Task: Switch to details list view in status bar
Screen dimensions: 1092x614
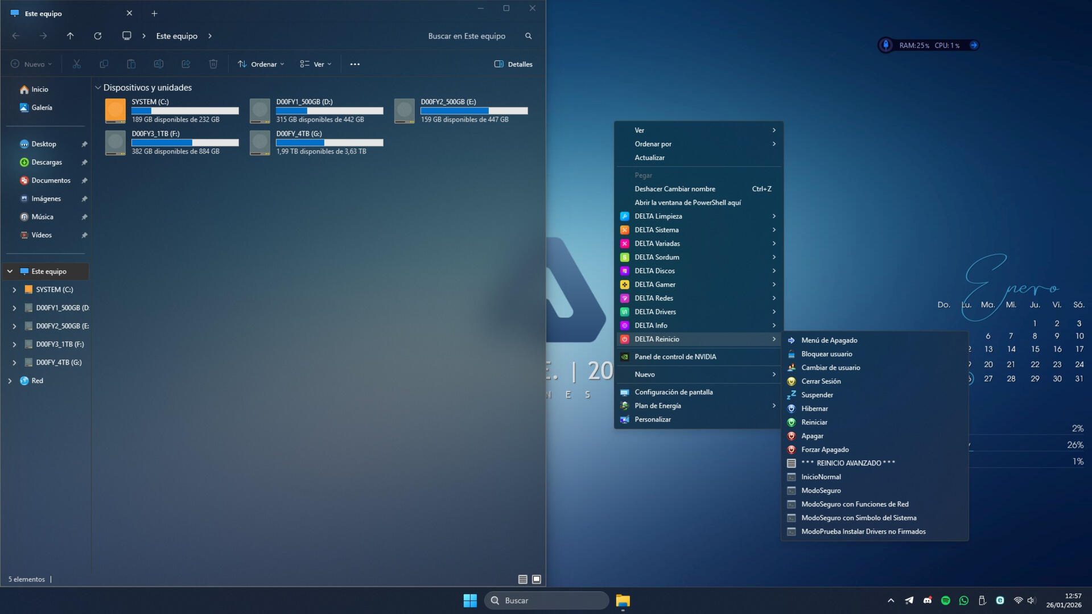Action: 522,579
